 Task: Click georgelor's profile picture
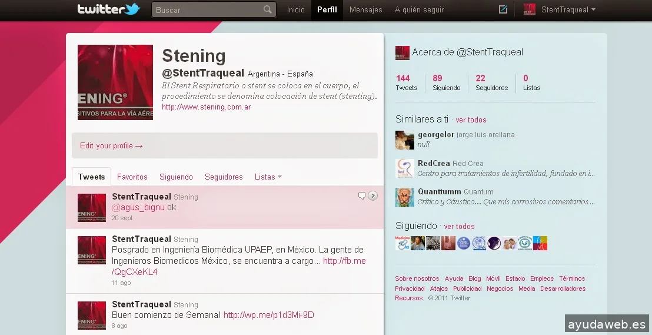coord(405,140)
